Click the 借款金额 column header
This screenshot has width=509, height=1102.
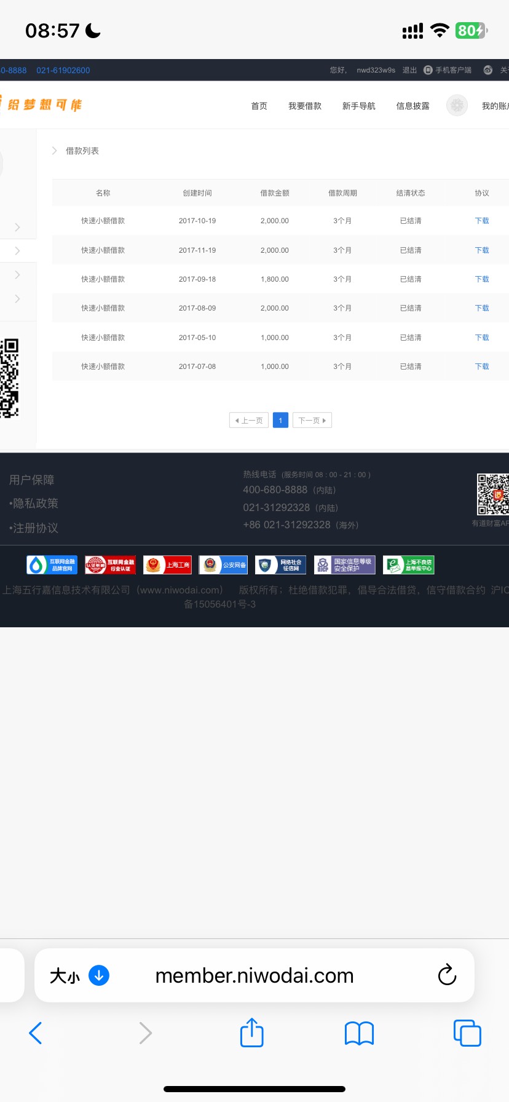pos(275,193)
